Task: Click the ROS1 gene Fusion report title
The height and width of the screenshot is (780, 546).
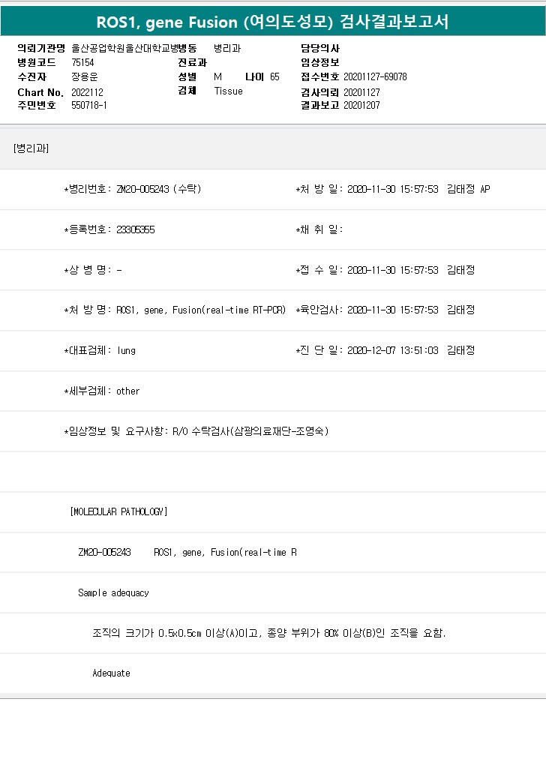Action: pos(272,22)
